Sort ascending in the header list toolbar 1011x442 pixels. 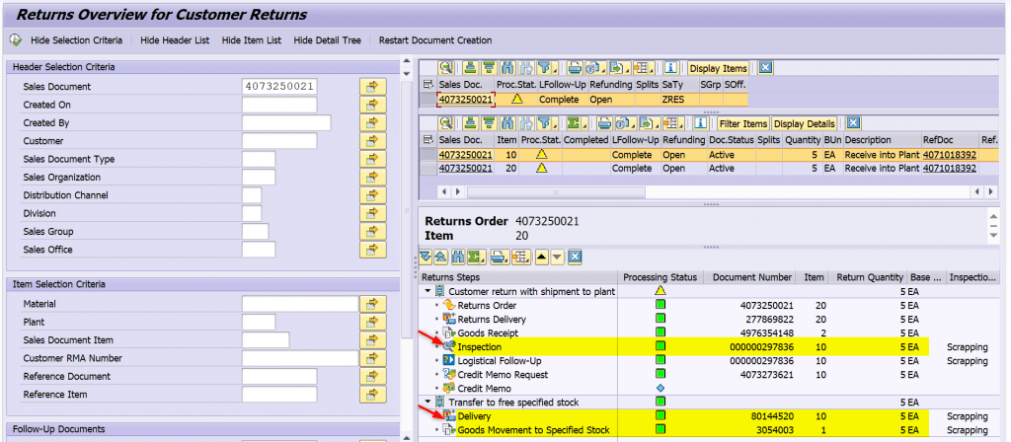tap(470, 68)
